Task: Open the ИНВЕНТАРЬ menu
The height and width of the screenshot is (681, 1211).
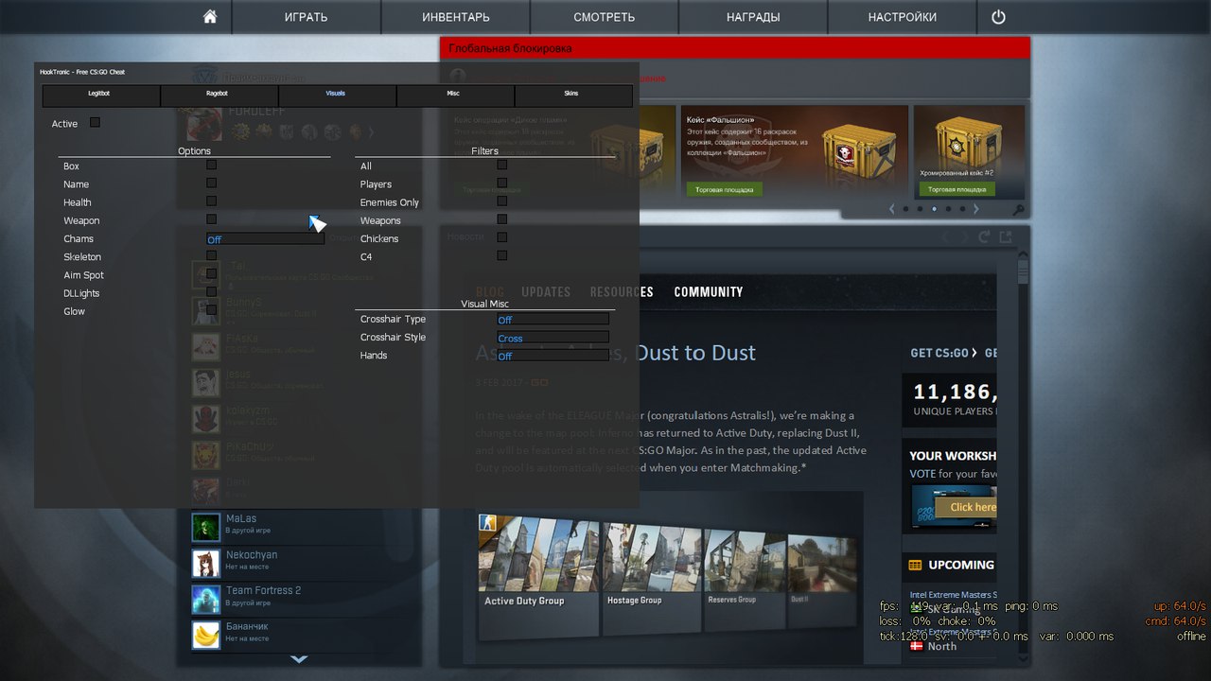Action: (455, 17)
